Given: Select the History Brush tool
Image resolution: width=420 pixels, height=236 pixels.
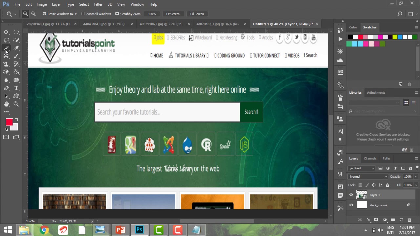Looking at the screenshot, I should [16, 64].
